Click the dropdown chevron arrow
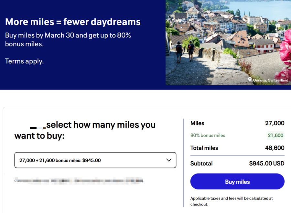The image size is (291, 213). (x=168, y=160)
